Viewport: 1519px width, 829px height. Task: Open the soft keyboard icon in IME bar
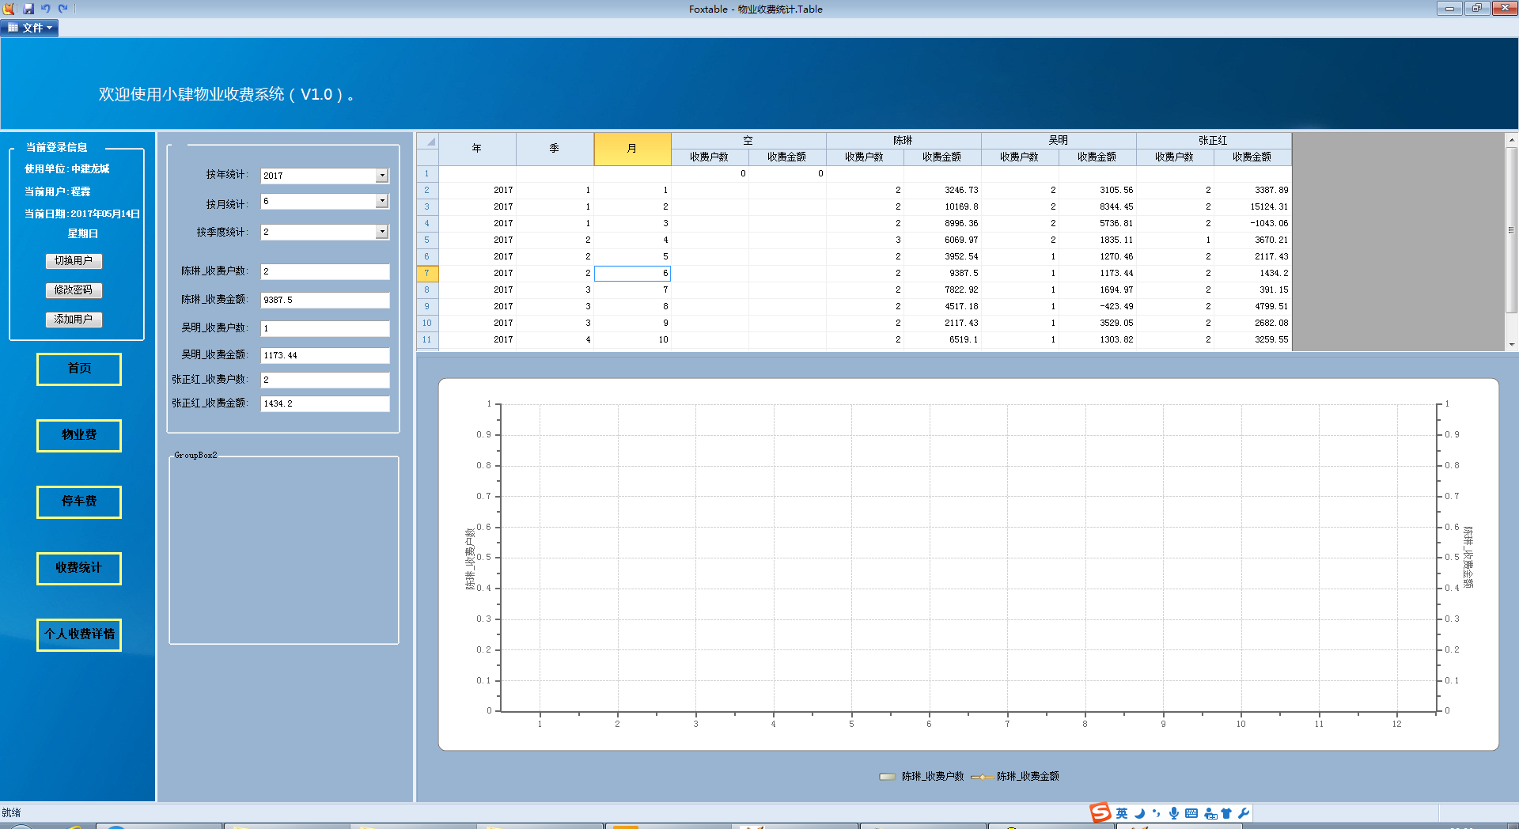pyautogui.click(x=1191, y=813)
